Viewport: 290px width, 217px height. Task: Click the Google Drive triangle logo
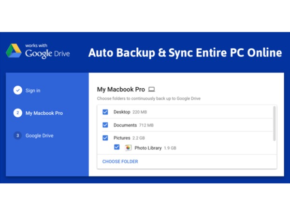tap(14, 51)
